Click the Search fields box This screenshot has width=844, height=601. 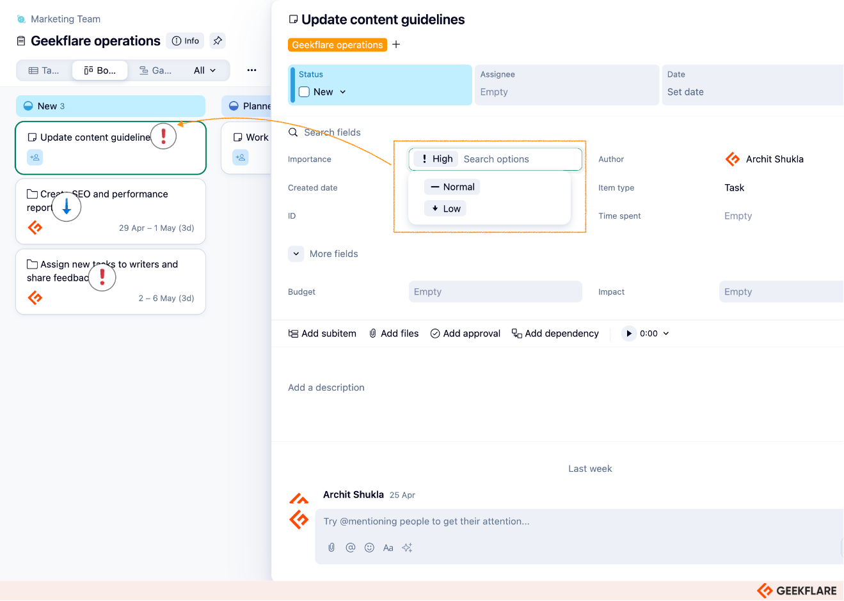(332, 132)
